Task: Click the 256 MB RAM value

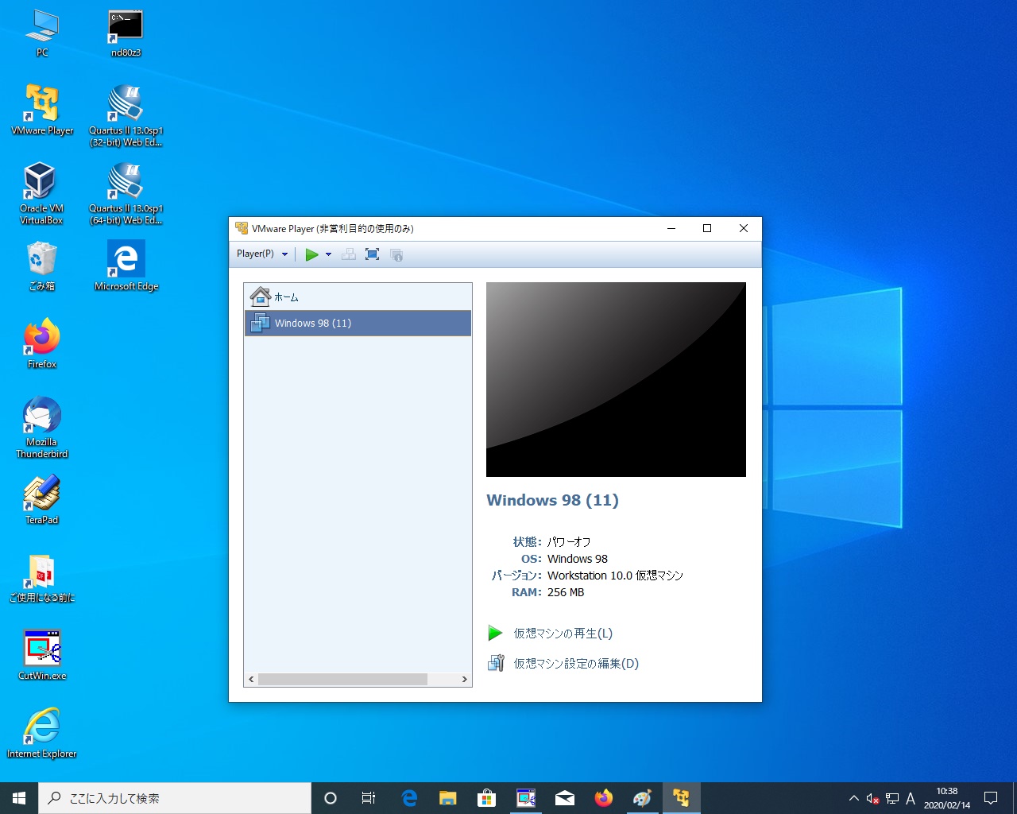Action: coord(566,592)
